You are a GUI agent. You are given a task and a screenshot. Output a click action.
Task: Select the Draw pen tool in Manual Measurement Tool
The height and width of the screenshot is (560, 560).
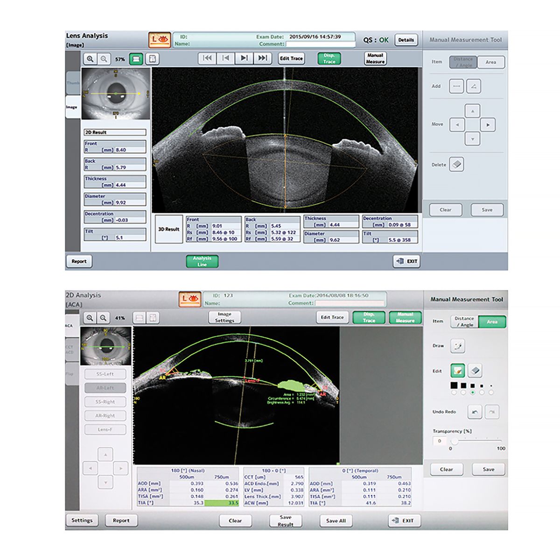tap(459, 346)
